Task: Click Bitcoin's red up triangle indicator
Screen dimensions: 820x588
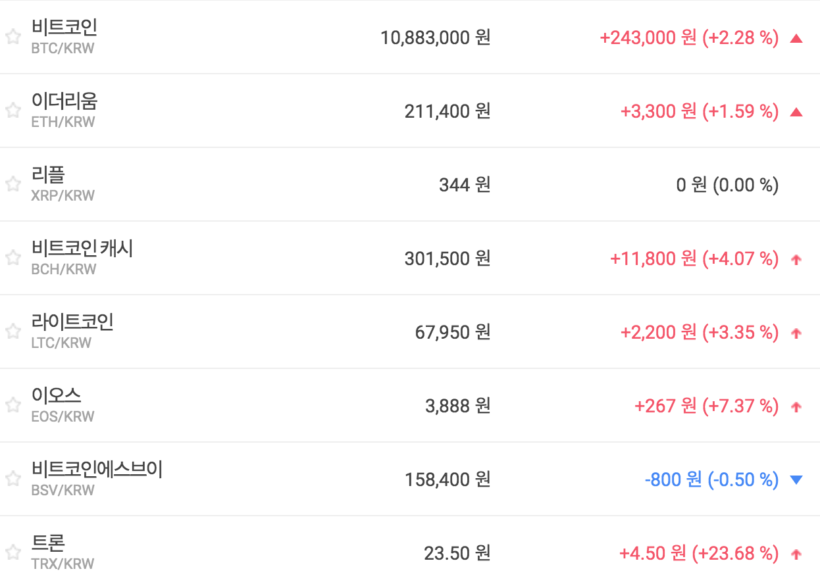Action: 796,38
